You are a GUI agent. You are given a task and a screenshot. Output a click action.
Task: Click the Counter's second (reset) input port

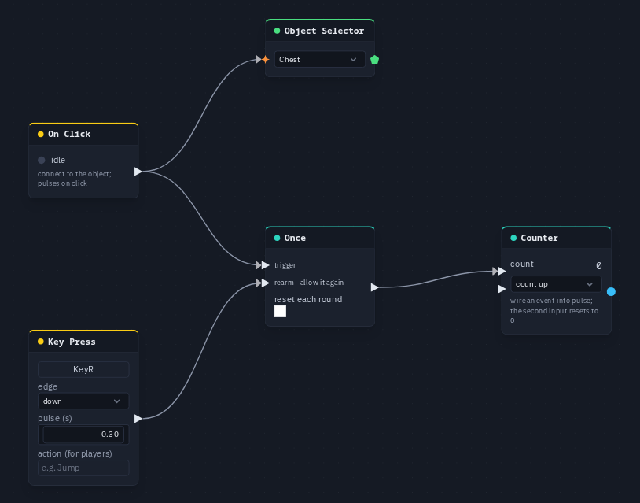pos(502,289)
